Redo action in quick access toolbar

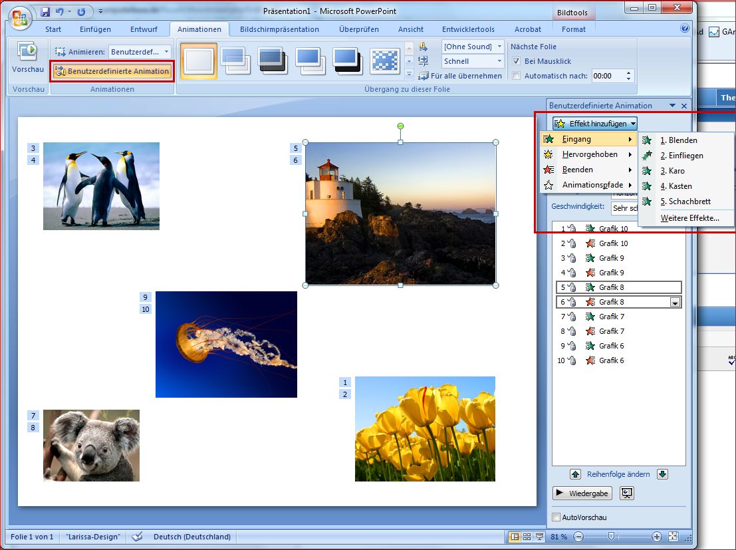(81, 11)
